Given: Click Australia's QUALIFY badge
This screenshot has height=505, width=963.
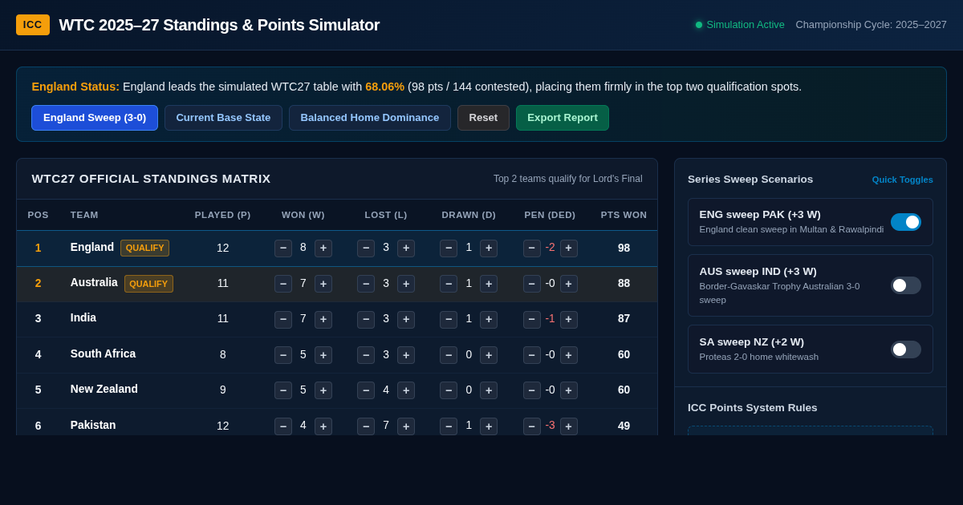Looking at the screenshot, I should 148,284.
